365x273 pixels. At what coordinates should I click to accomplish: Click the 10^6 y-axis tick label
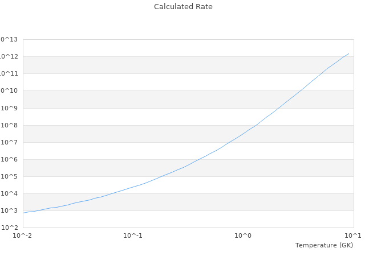(10, 160)
